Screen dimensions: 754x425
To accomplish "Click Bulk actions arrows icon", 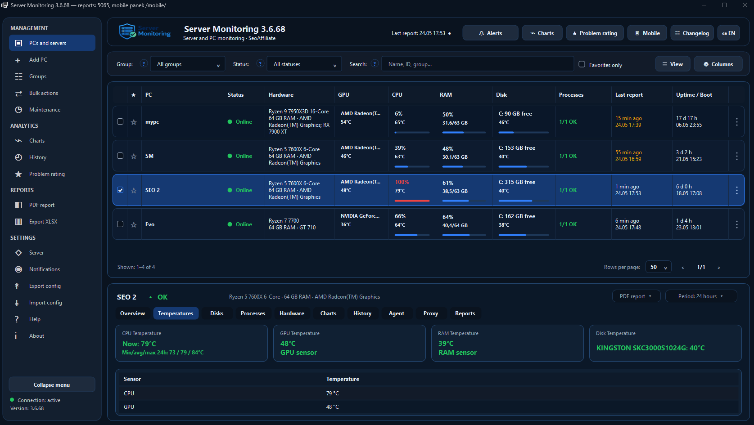I will click(18, 93).
